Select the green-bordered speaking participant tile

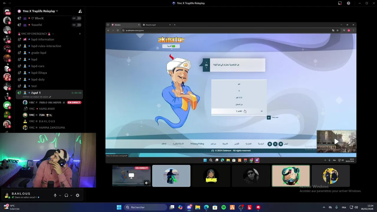291,176
